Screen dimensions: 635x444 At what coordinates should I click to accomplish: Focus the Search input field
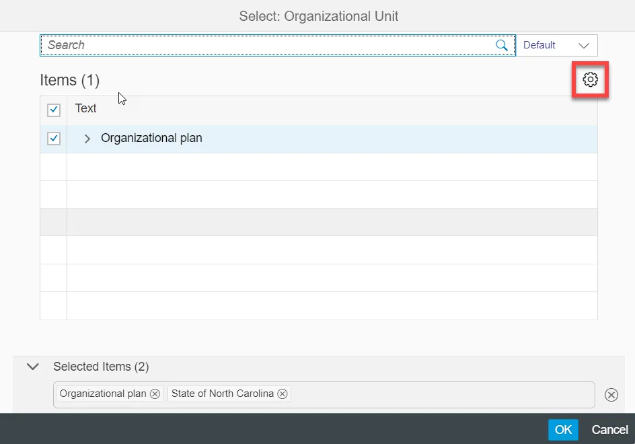pos(269,45)
